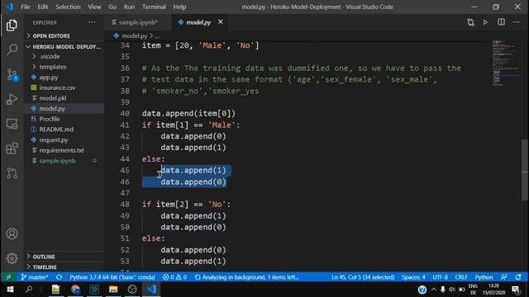Expand the Outline section
Screen dimensions: 529x297
64,257
